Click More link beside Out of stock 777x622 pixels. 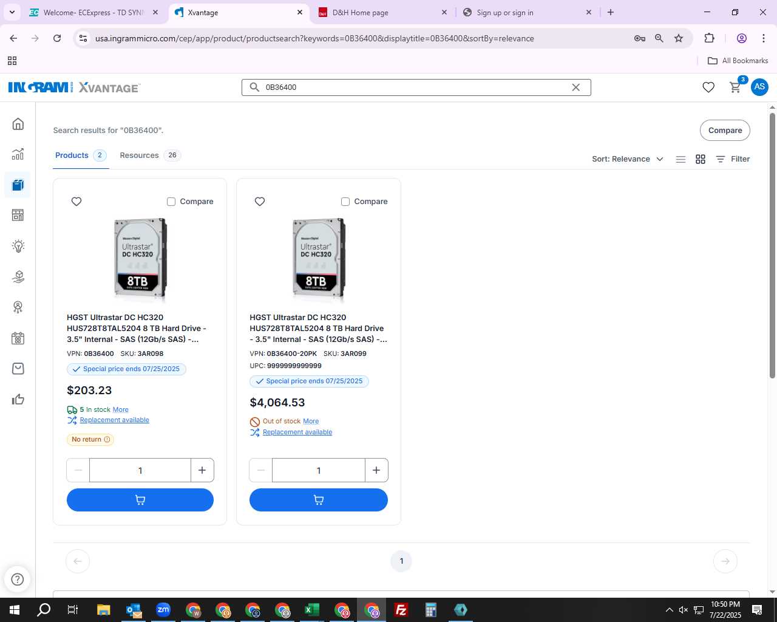pyautogui.click(x=311, y=422)
